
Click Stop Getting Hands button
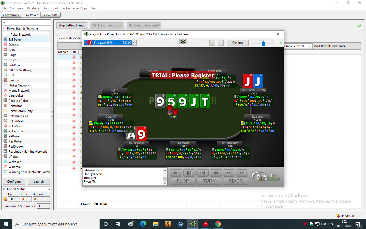(x=72, y=25)
